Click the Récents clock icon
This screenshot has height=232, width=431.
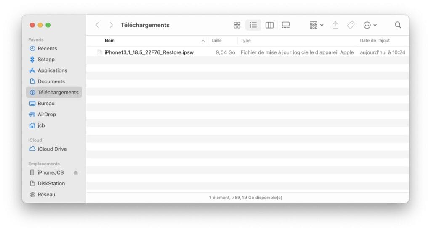click(x=32, y=49)
